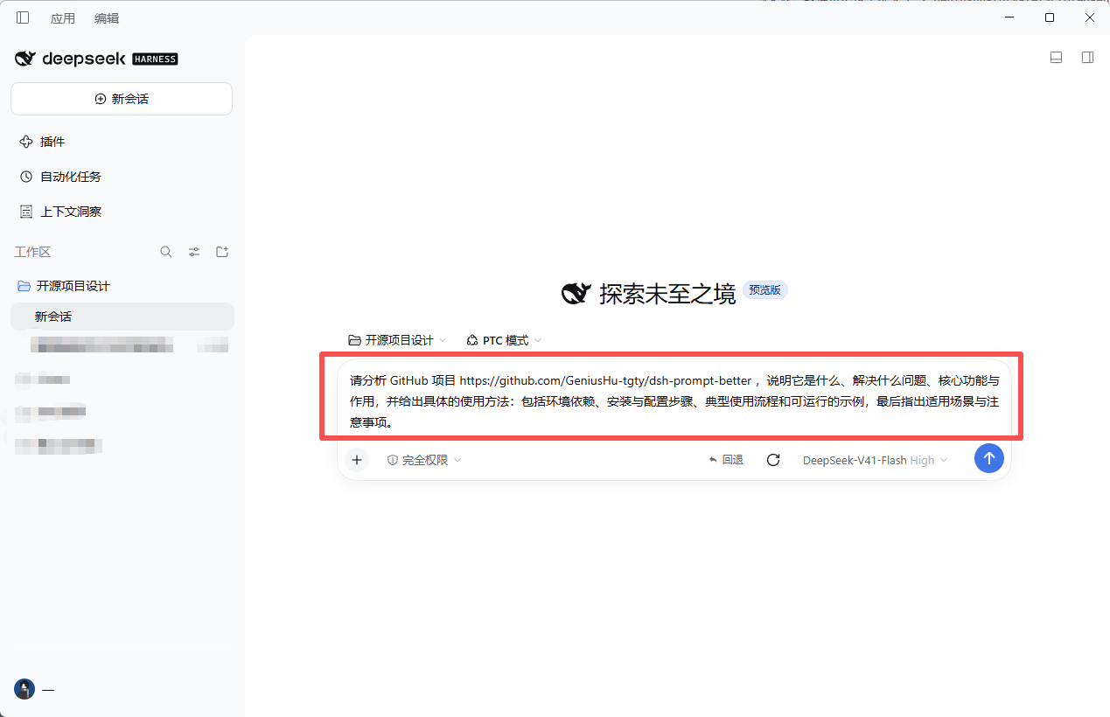Click the plus attachment button
The width and height of the screenshot is (1110, 717).
[x=357, y=460]
